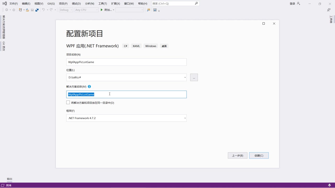335x188 pixels.
Task: Click the 桌面 tag label
Action: coord(164,46)
